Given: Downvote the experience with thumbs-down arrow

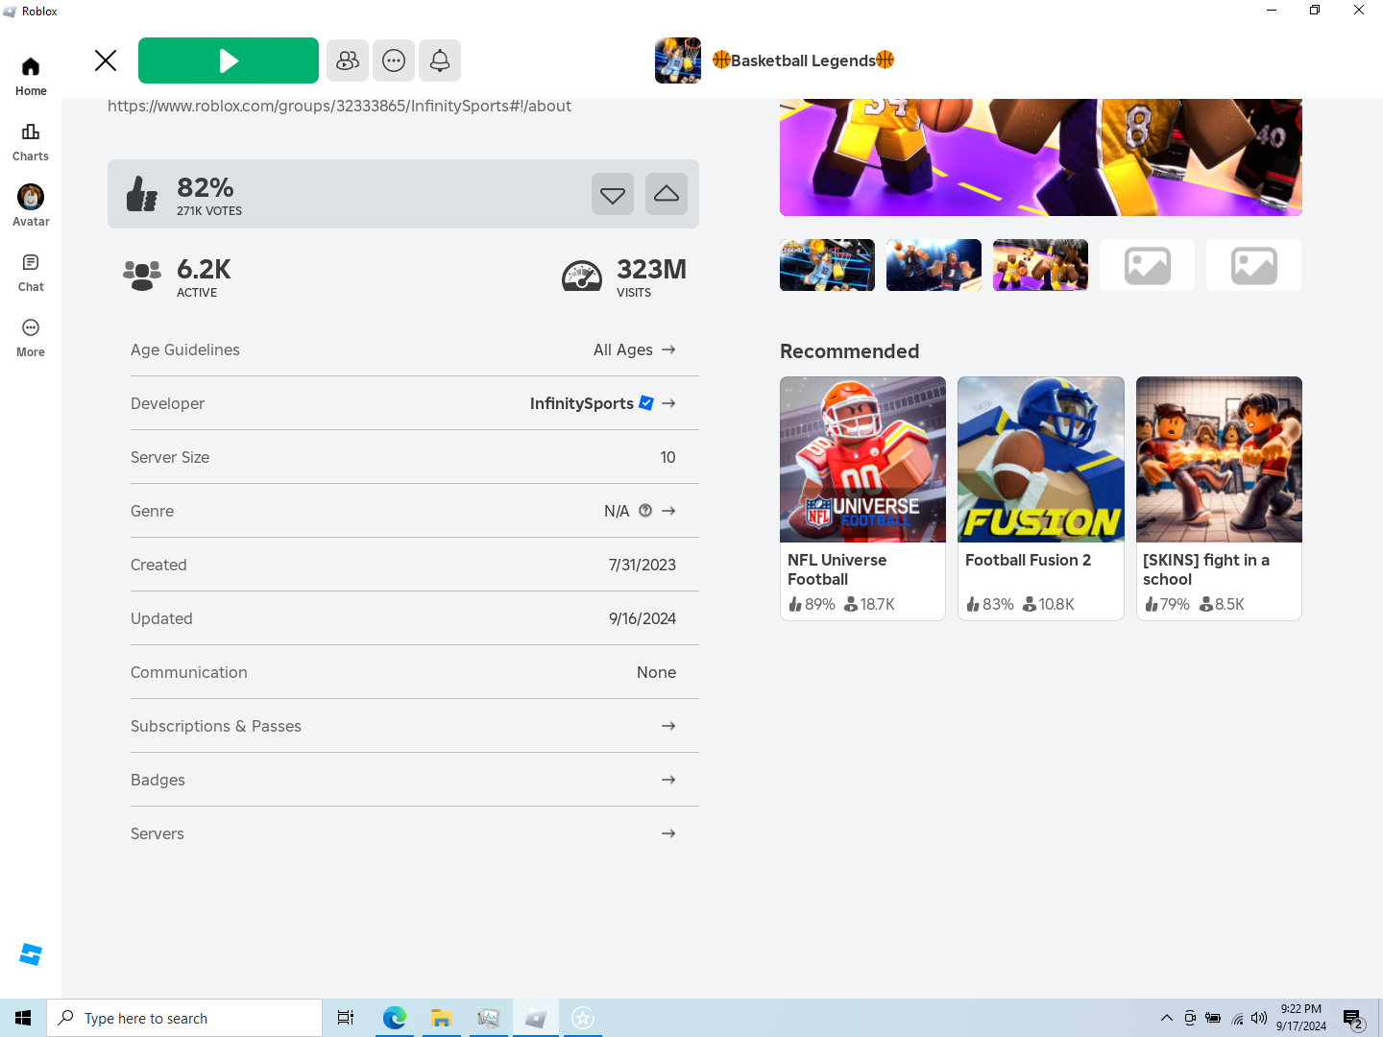Looking at the screenshot, I should click(x=613, y=194).
